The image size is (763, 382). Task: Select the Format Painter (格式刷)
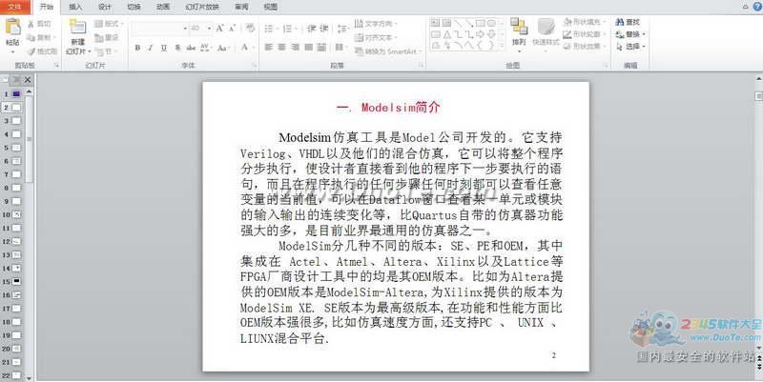(x=42, y=51)
